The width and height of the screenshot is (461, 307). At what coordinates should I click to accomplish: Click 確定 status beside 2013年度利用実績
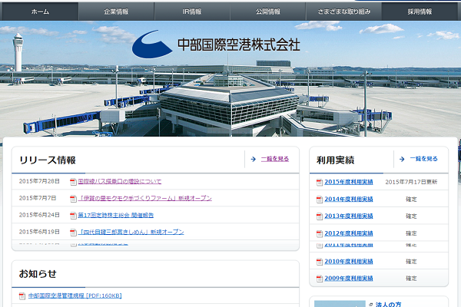(x=411, y=216)
